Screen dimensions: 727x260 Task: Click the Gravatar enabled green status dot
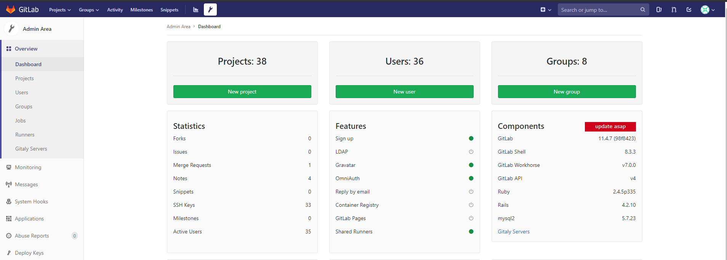471,165
